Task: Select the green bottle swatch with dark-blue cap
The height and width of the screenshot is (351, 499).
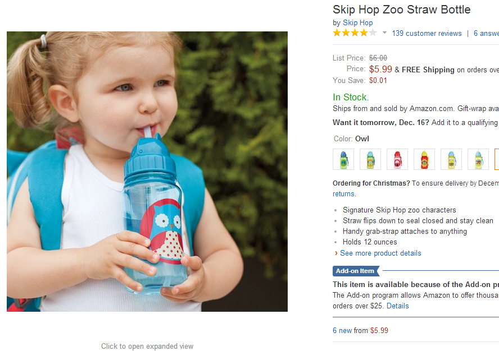Action: tap(343, 159)
